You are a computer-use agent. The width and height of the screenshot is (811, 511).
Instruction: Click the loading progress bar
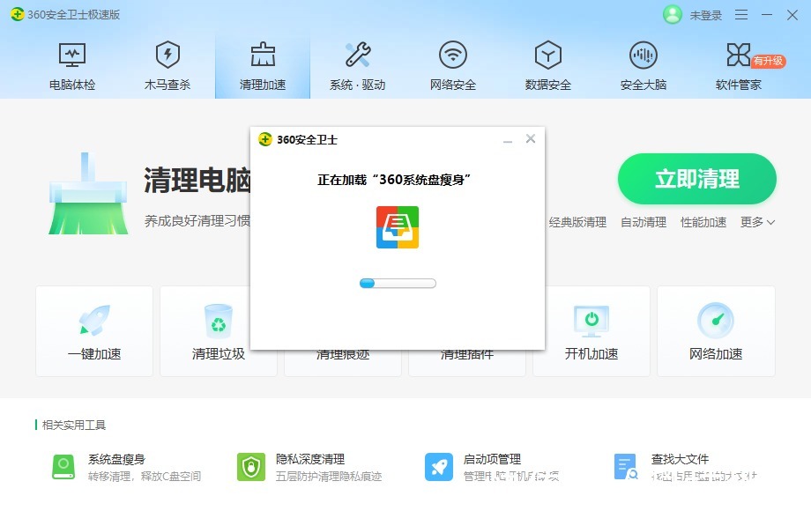pos(398,283)
